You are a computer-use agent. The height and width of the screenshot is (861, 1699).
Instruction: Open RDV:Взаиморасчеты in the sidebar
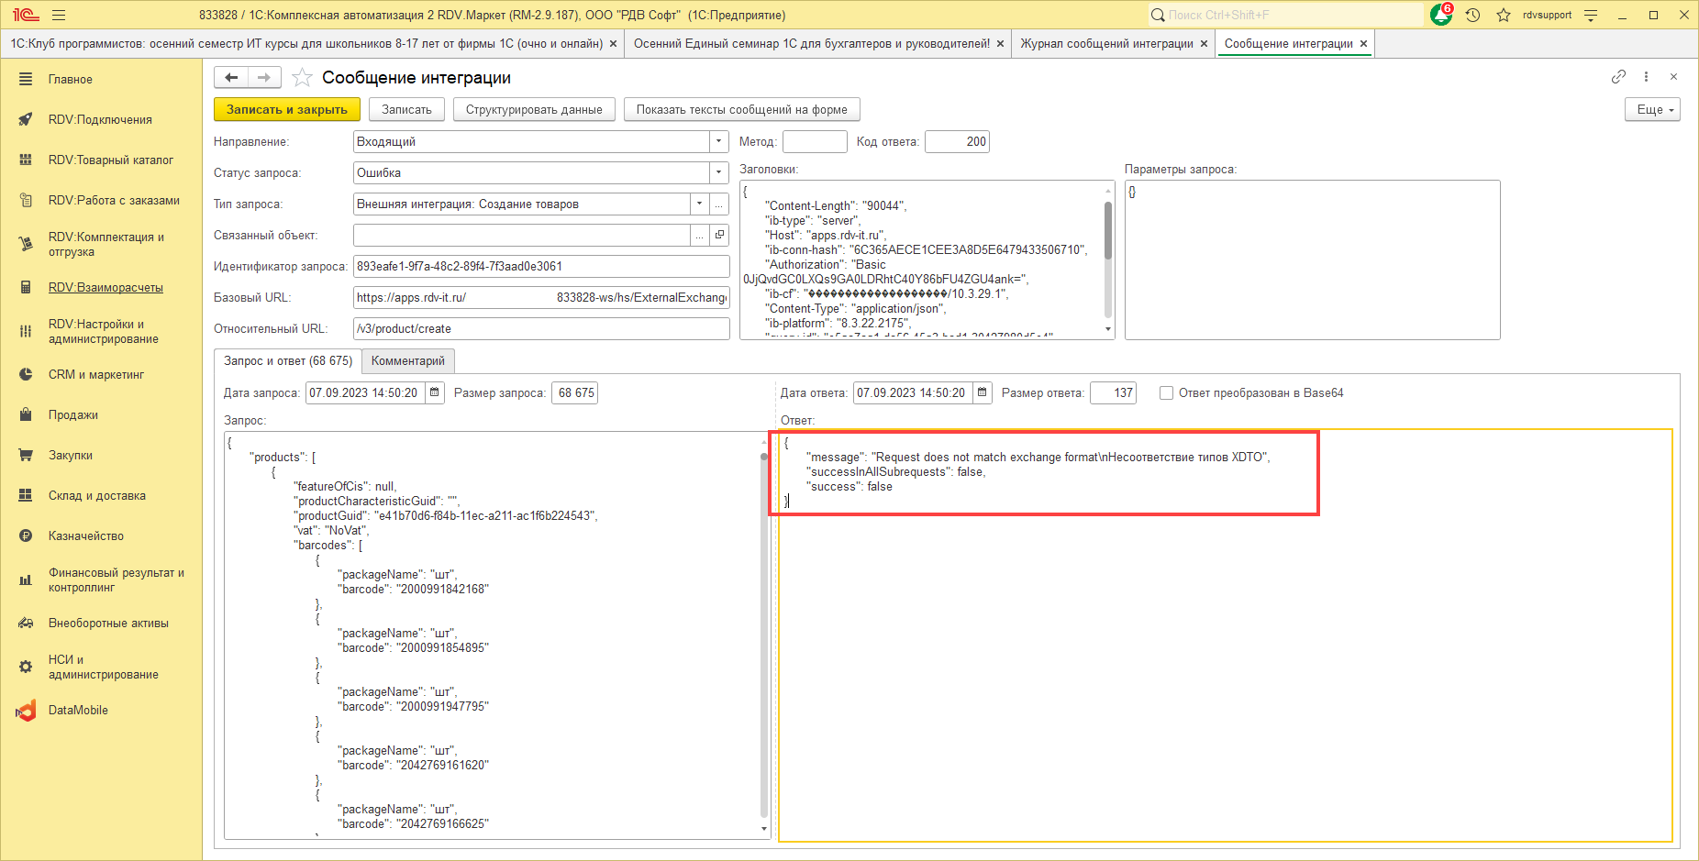pos(105,288)
